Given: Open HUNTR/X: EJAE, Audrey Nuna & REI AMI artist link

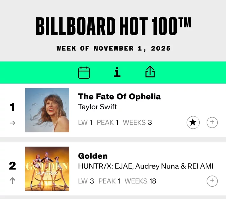Looking at the screenshot, I should [146, 166].
